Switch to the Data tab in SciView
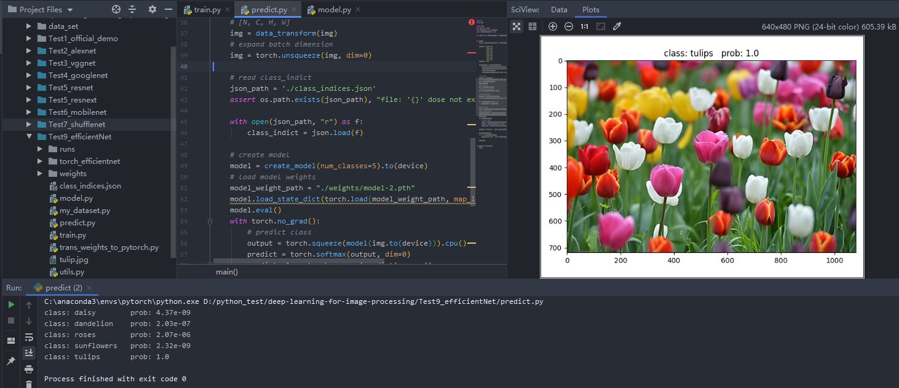This screenshot has height=388, width=899. (x=559, y=10)
